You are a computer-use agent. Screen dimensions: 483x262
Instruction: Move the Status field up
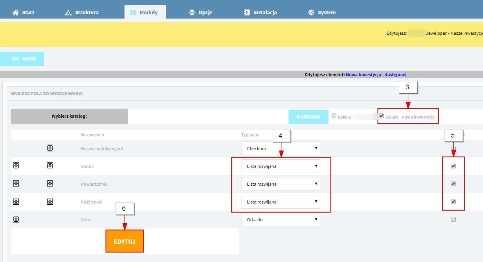pos(16,166)
